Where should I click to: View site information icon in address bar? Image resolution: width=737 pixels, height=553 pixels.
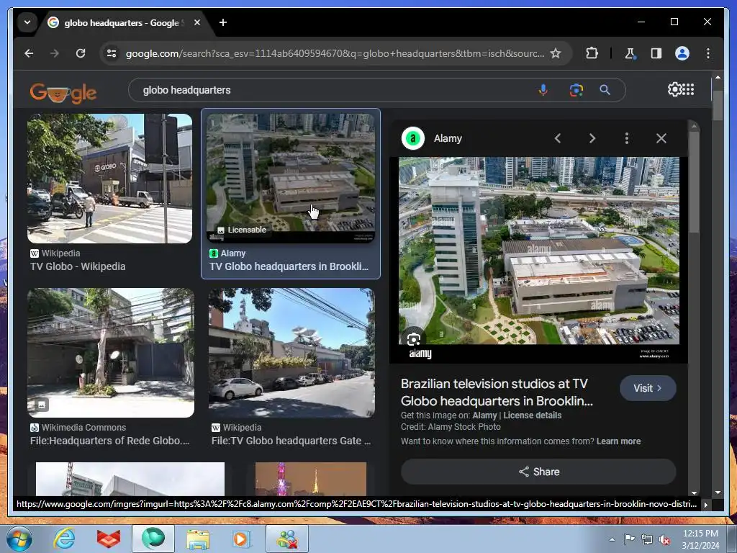112,53
